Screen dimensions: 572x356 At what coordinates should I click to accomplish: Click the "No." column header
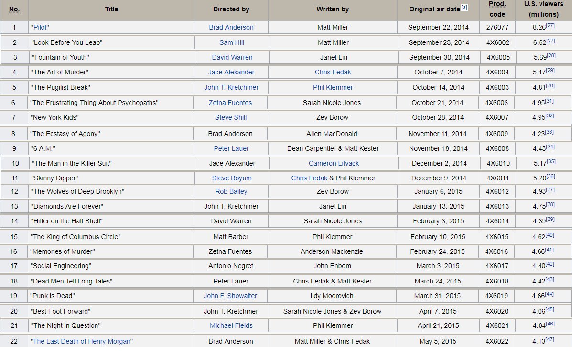[14, 10]
